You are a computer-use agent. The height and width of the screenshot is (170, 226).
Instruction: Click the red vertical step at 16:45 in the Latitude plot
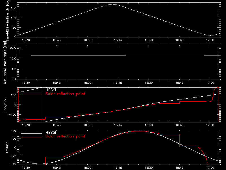[x=180, y=141]
